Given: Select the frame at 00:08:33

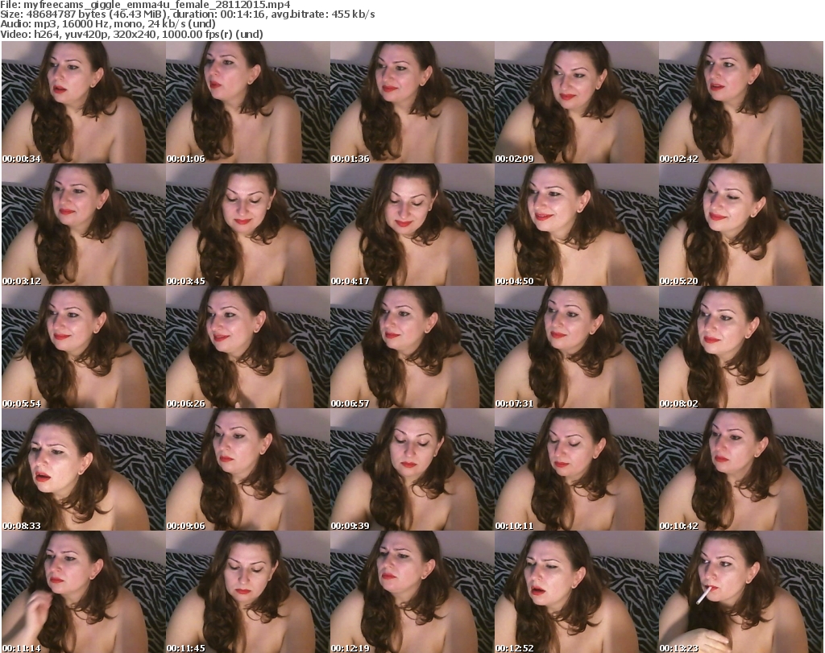Looking at the screenshot, I should pyautogui.click(x=84, y=469).
